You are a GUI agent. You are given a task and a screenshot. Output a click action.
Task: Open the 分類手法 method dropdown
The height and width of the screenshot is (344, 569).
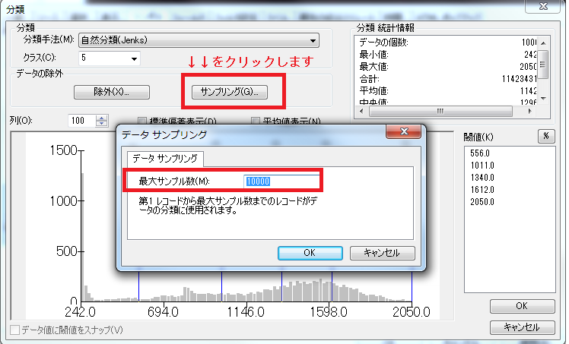[x=199, y=40]
